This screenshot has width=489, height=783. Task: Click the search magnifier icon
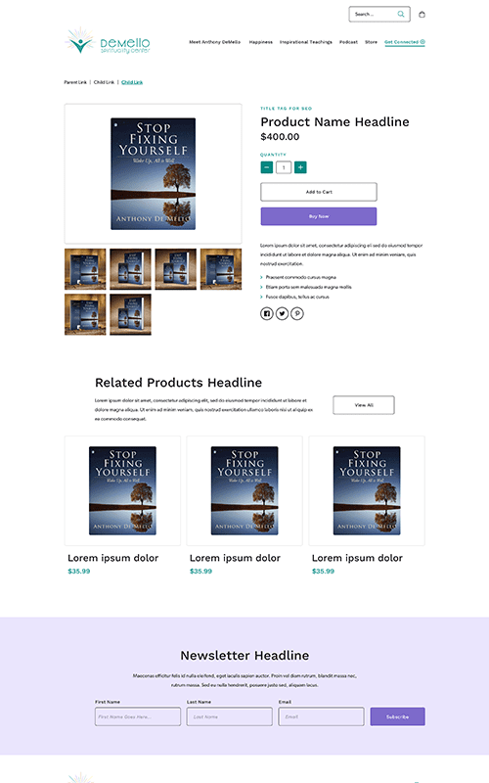pyautogui.click(x=401, y=14)
